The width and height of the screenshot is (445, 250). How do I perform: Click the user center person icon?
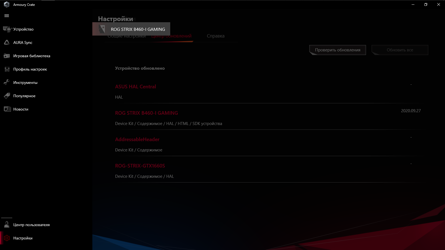[x=7, y=225]
